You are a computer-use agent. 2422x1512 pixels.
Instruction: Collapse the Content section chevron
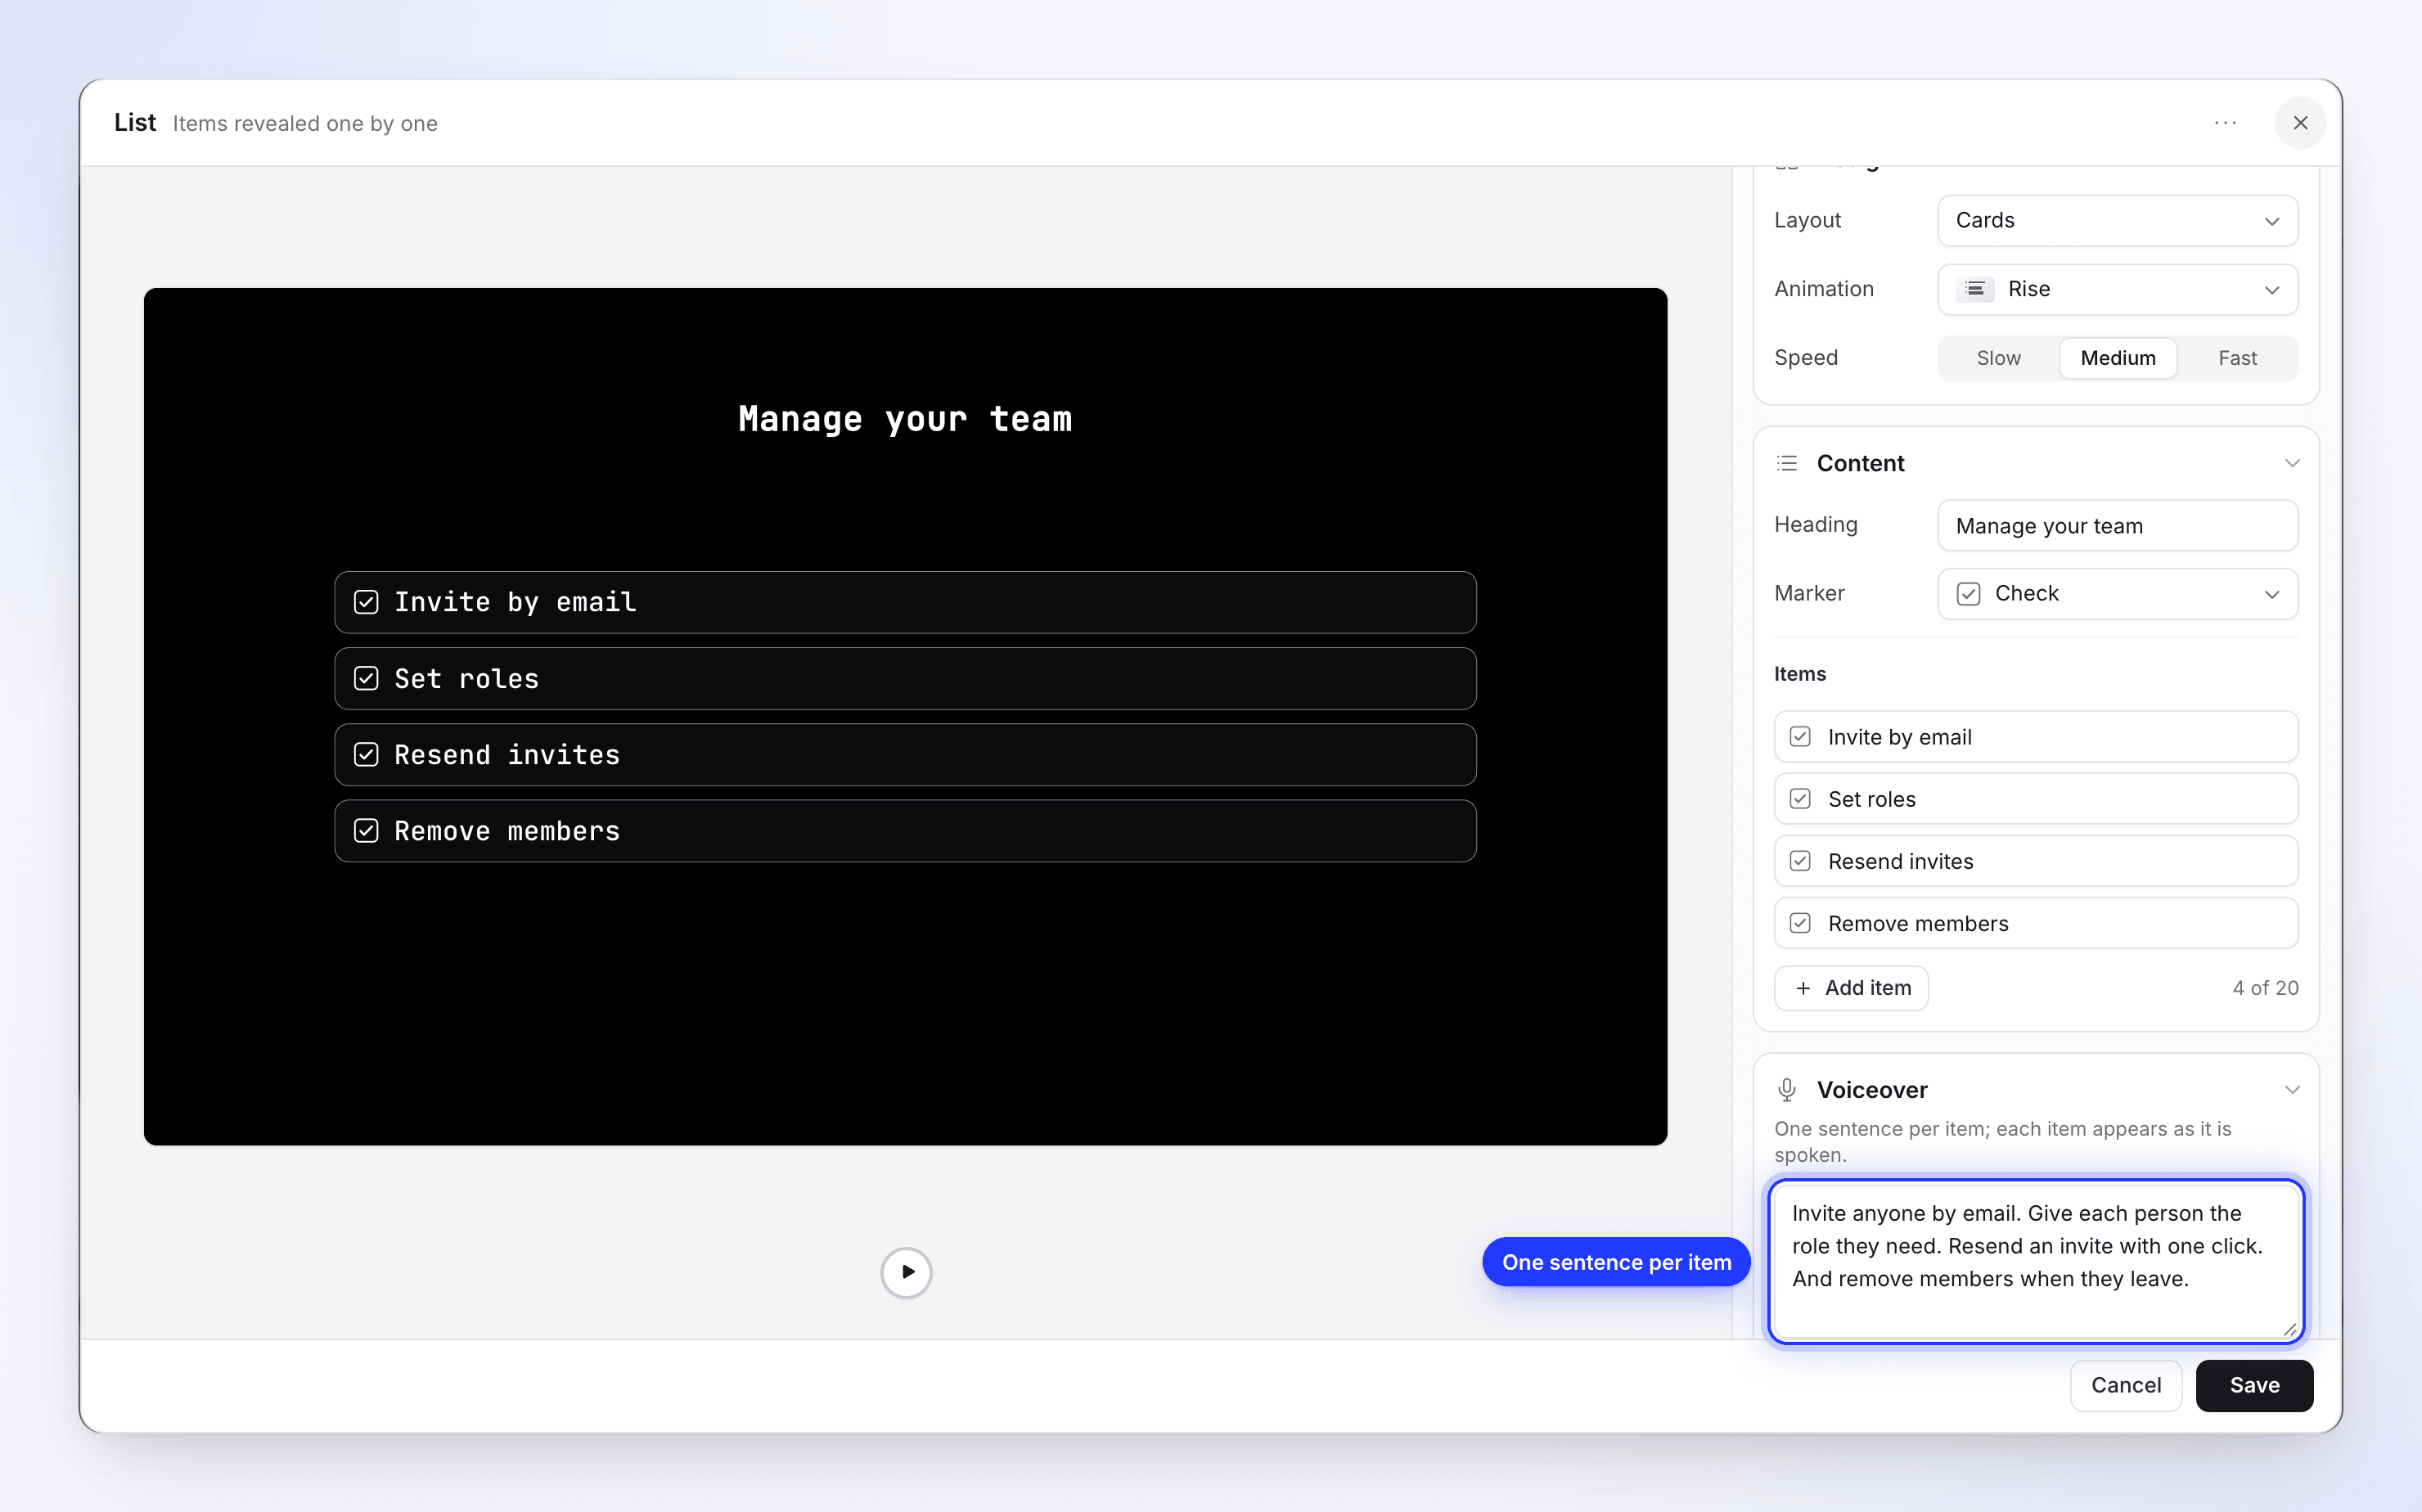coord(2292,463)
